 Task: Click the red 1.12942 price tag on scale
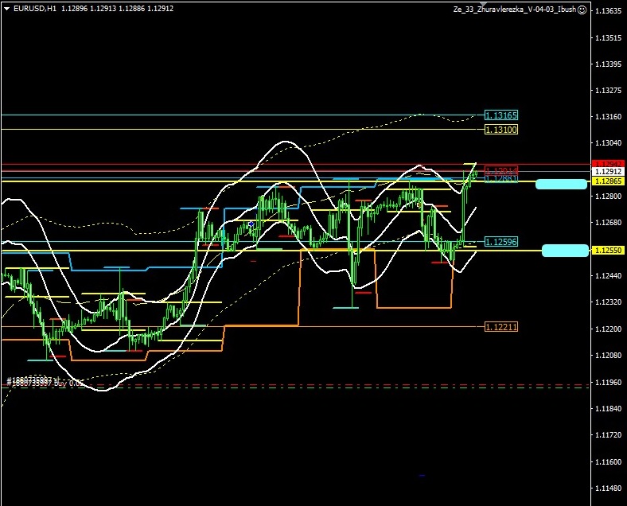point(607,163)
